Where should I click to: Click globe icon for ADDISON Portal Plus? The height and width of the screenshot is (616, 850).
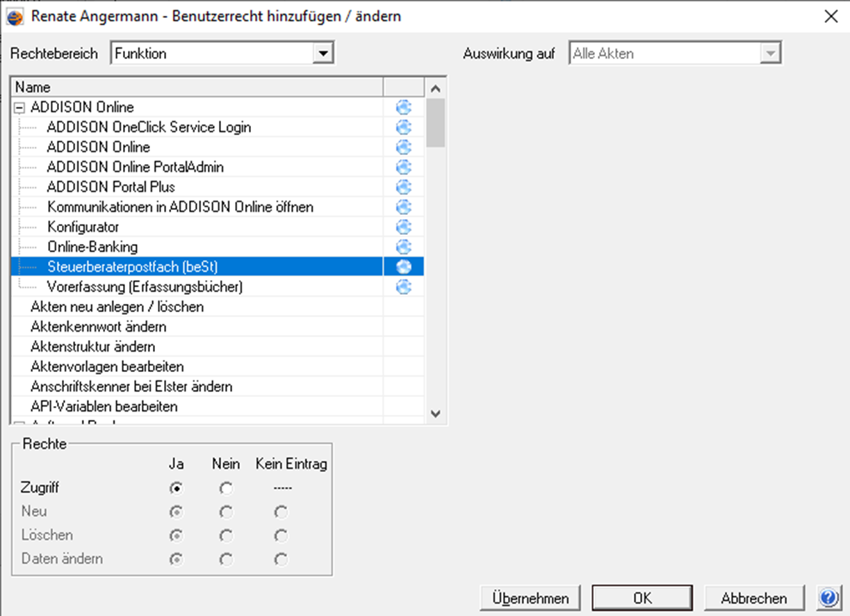pos(404,187)
